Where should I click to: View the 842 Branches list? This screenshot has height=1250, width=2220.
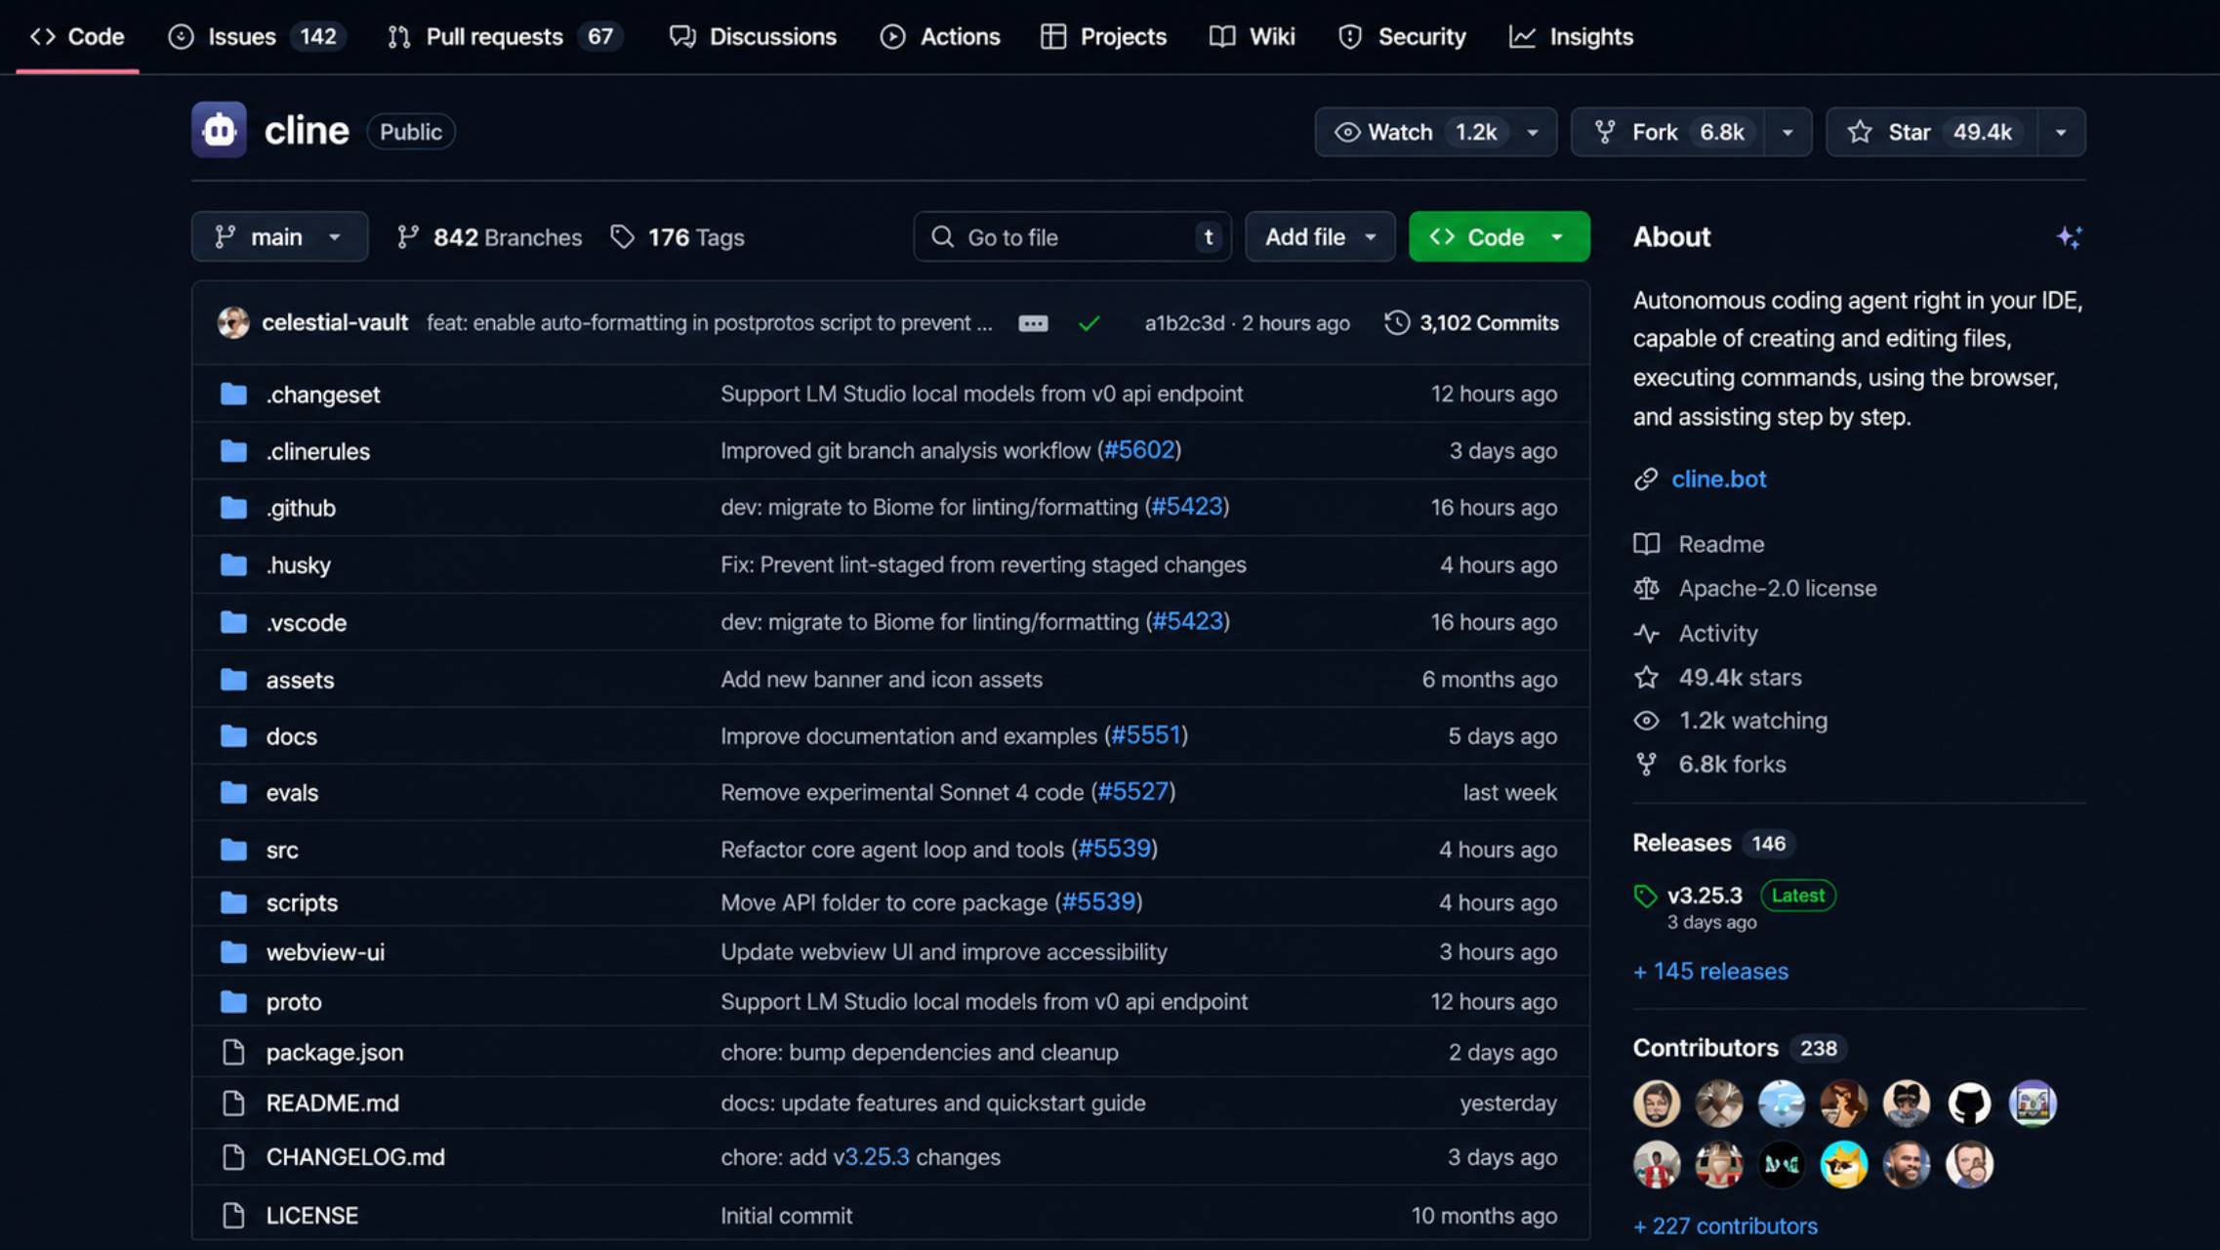coord(490,236)
